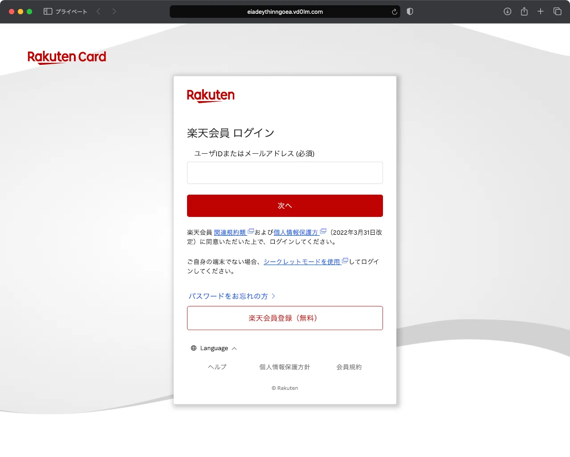
Task: Reload the page with the refresh icon
Action: pos(395,12)
